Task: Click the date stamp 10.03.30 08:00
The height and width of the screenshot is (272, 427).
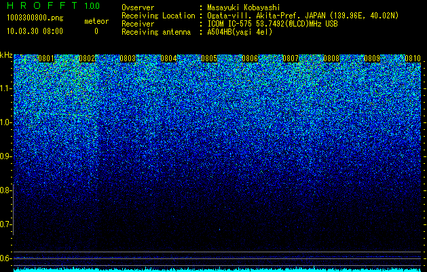Action: 35,31
